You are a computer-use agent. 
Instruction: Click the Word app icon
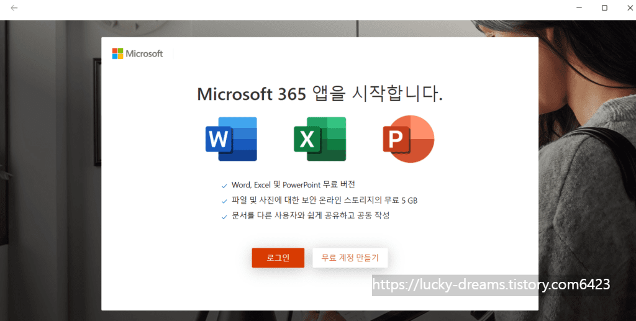point(231,139)
